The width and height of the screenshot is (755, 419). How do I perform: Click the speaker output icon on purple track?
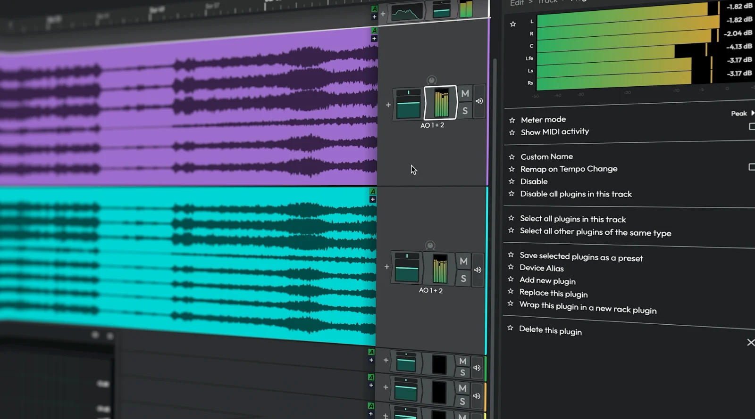[x=479, y=101]
